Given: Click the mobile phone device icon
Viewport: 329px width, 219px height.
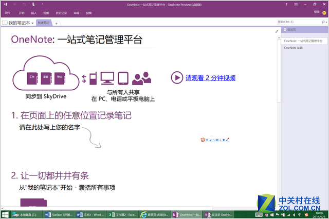Looking at the screenshot, I should tap(93, 78).
